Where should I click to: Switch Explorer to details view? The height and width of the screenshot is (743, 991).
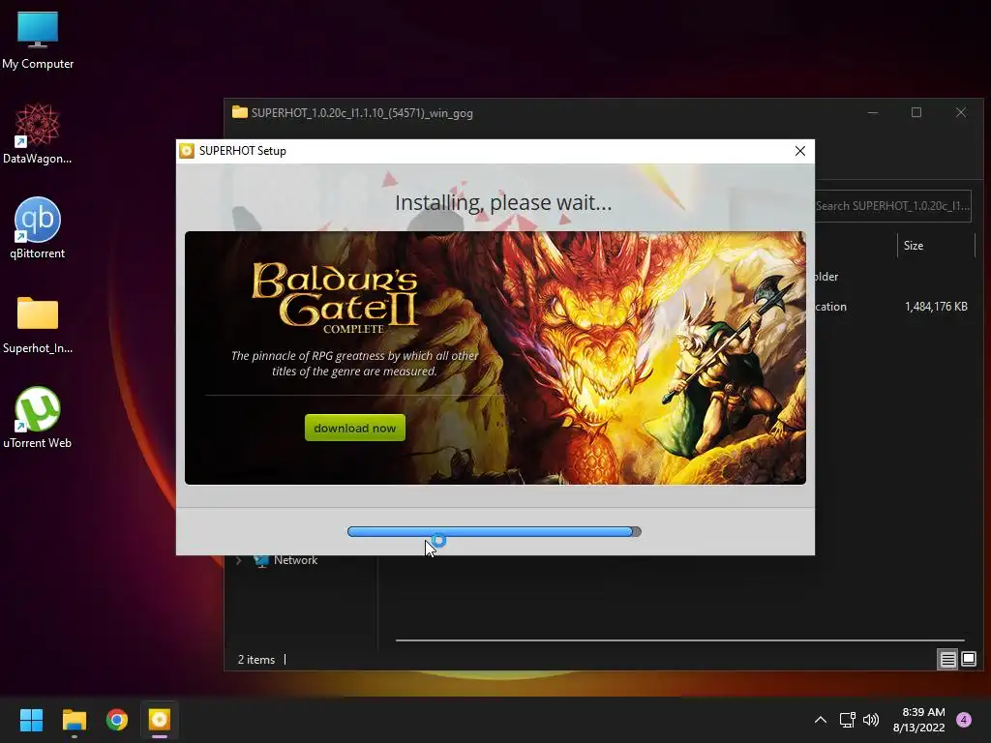coord(947,660)
